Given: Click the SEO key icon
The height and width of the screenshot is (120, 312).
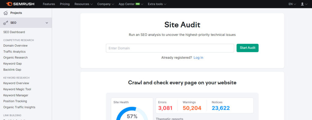Looking at the screenshot, I should pos(6,23).
